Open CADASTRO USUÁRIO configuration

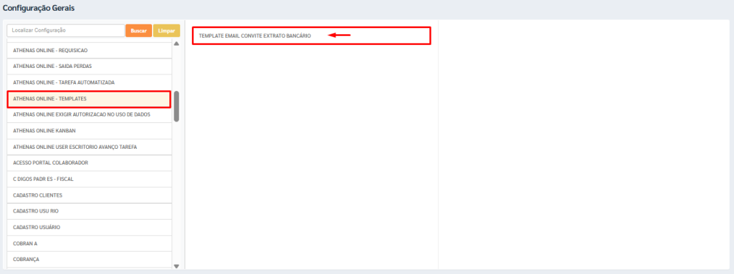[90, 227]
